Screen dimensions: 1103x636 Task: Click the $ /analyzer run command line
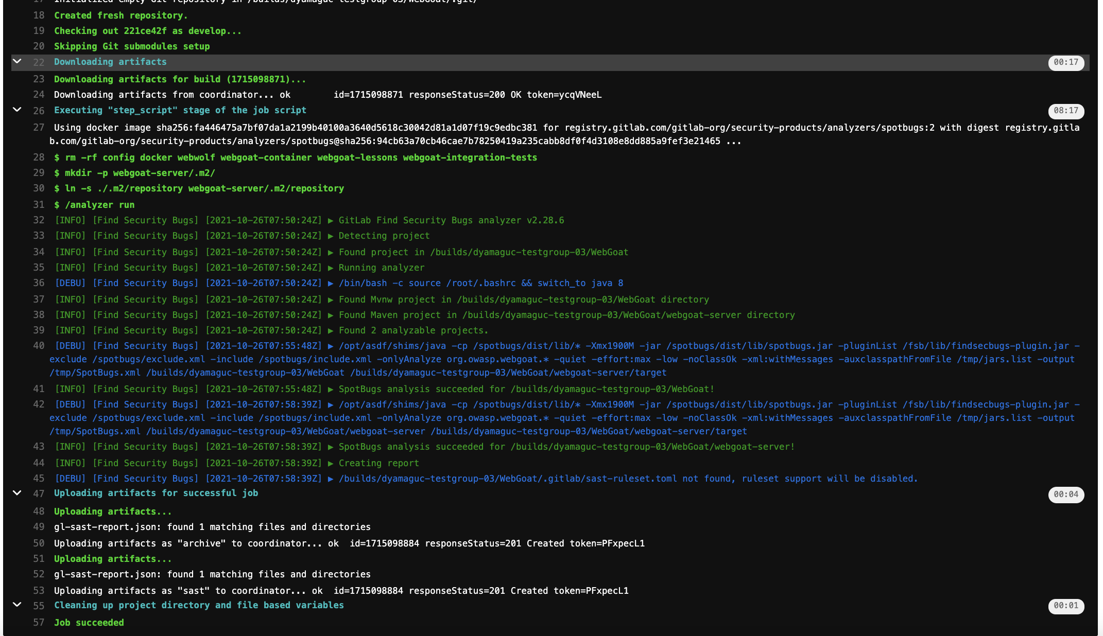[94, 205]
